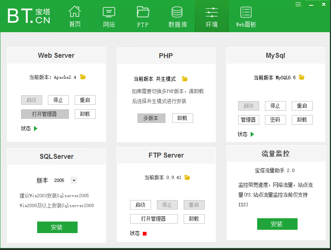331x250 pixels.
Task: Click FTP Server 停止 button
Action: 167,205
